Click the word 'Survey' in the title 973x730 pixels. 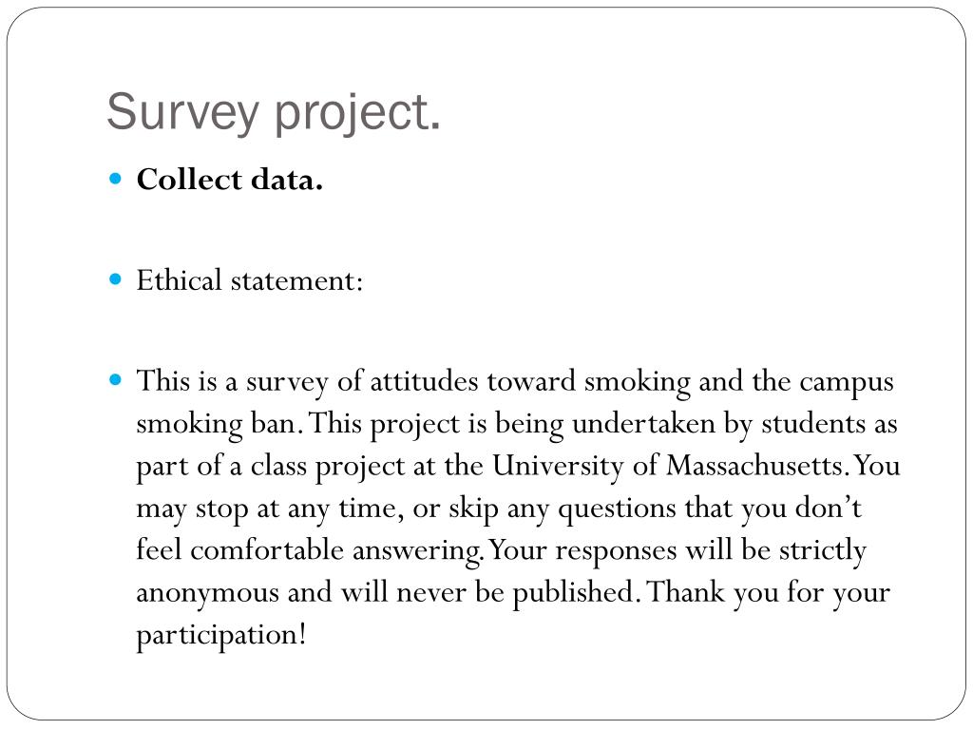[182, 112]
